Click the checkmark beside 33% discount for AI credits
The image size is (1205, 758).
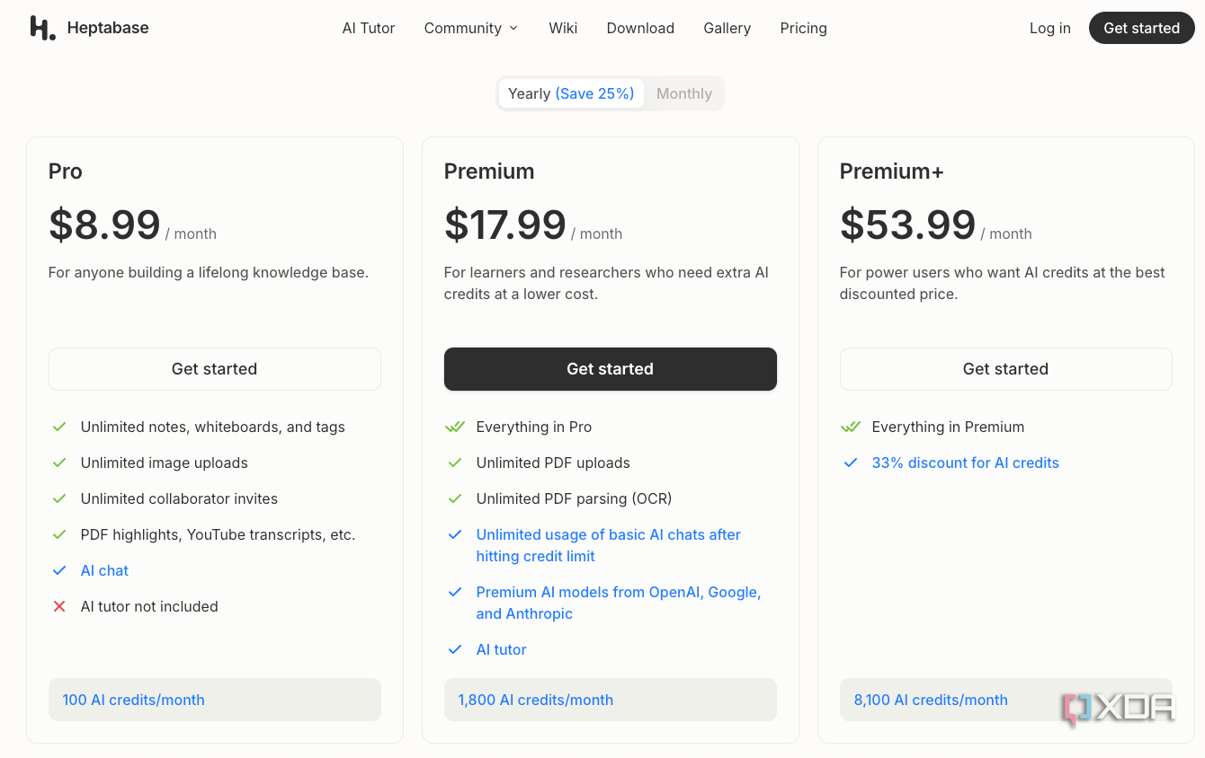[851, 463]
